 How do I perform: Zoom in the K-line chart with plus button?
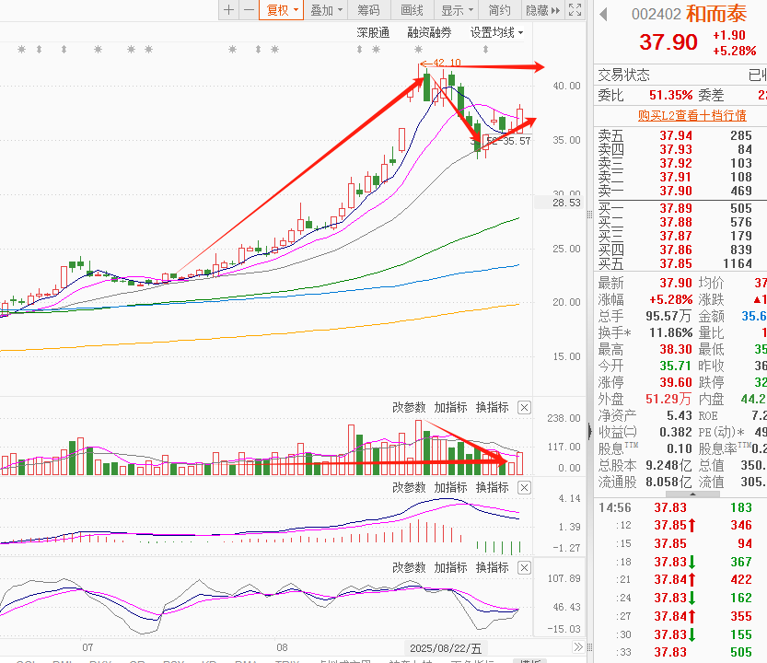[229, 10]
